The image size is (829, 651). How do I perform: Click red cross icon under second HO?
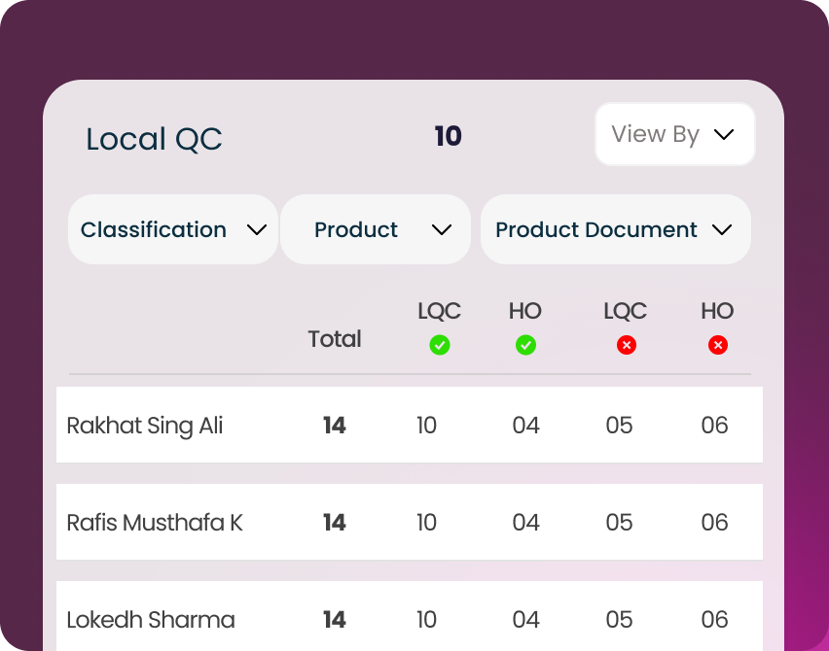(717, 345)
